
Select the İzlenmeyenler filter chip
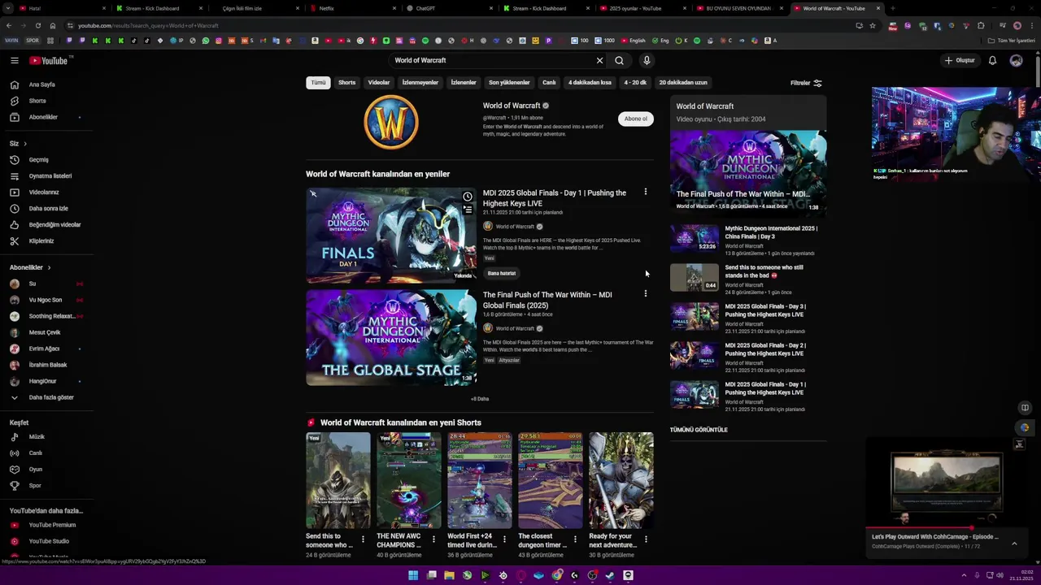point(420,82)
